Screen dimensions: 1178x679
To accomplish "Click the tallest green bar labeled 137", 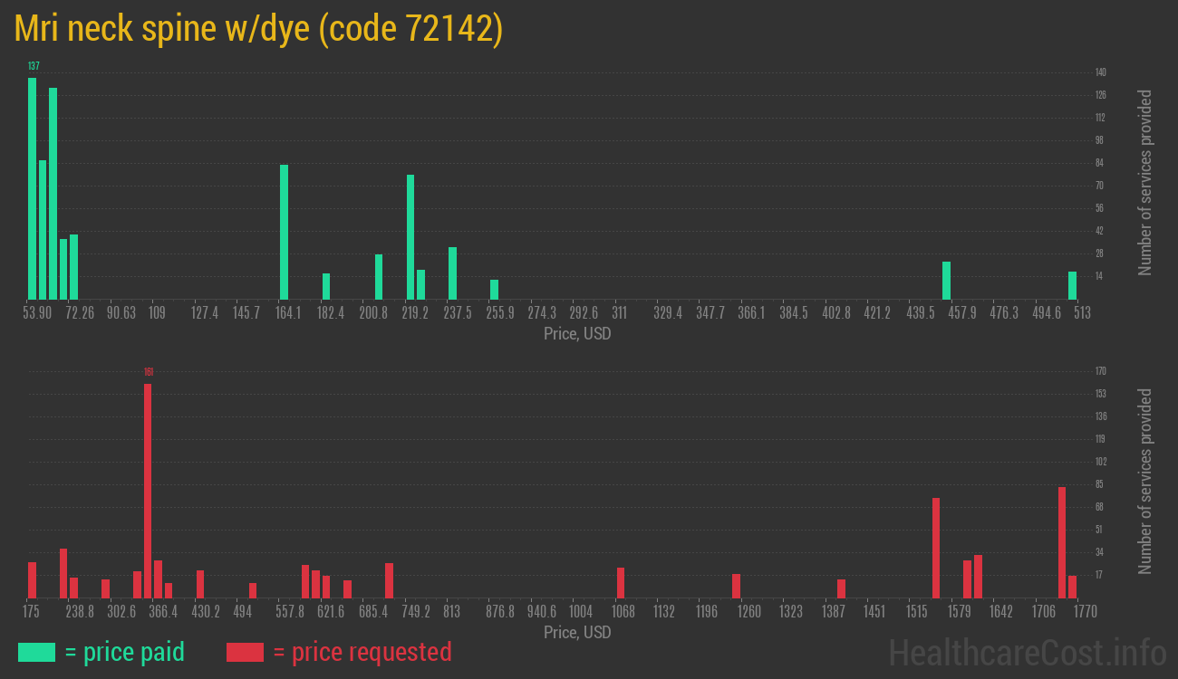I will click(33, 188).
